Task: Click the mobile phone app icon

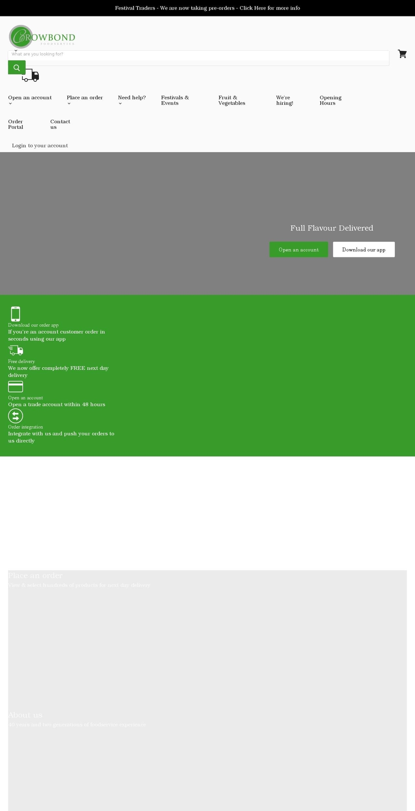Action: coord(16,314)
